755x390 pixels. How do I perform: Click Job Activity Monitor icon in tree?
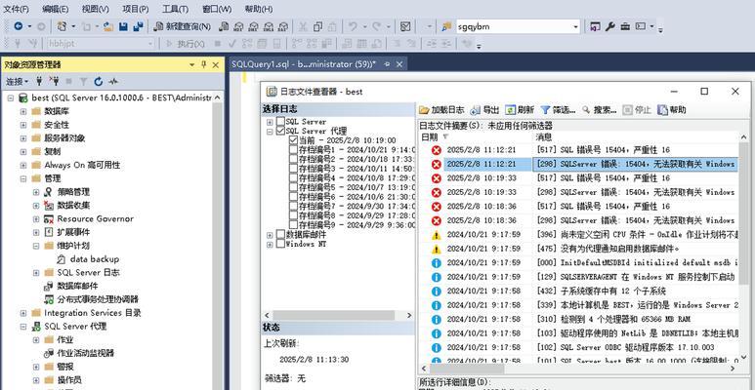49,353
